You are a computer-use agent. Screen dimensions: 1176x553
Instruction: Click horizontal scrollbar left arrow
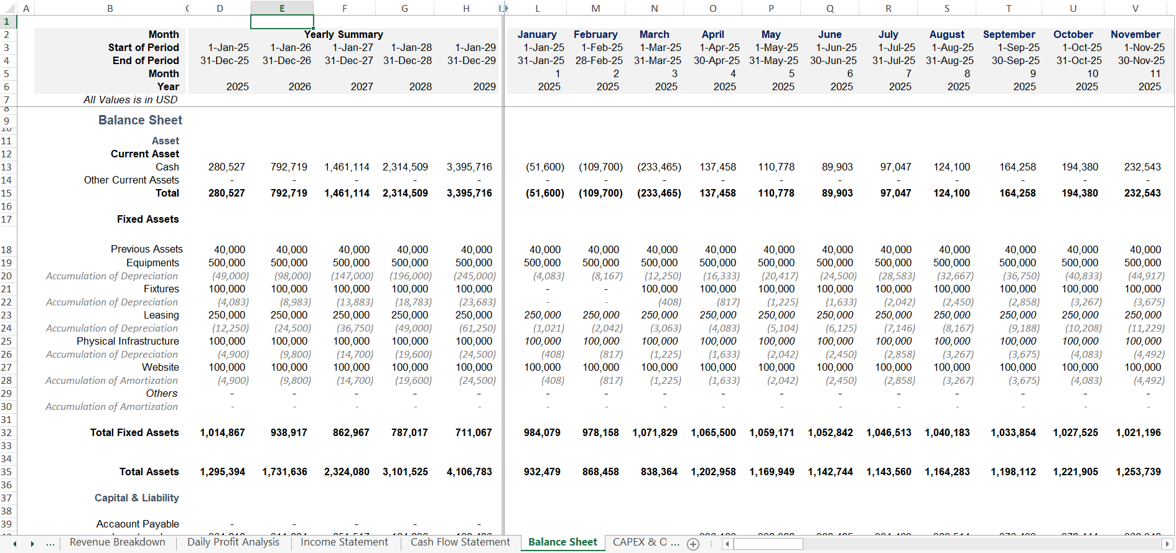pos(727,544)
